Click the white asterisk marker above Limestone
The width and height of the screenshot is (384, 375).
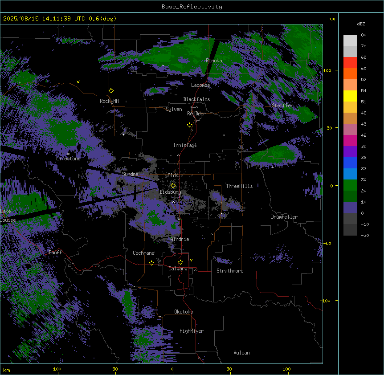pos(68,154)
